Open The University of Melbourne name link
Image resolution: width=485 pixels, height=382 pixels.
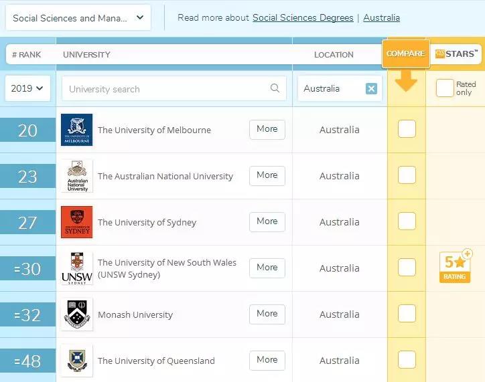[x=154, y=130]
